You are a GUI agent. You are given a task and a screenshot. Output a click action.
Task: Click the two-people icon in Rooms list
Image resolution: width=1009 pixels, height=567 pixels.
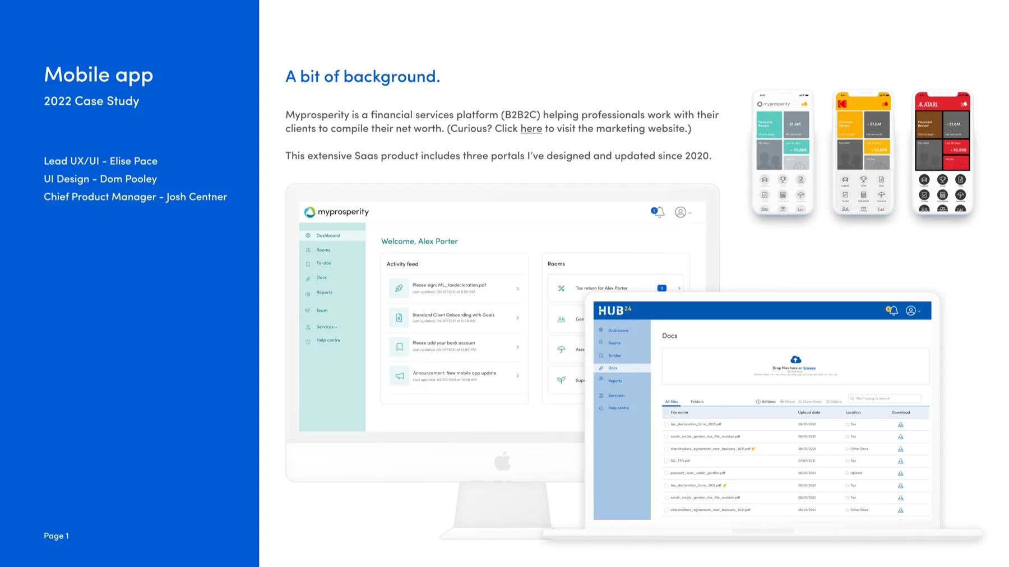click(561, 319)
